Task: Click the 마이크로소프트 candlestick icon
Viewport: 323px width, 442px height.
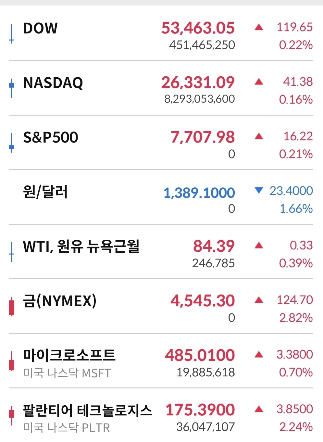Action: tap(12, 361)
